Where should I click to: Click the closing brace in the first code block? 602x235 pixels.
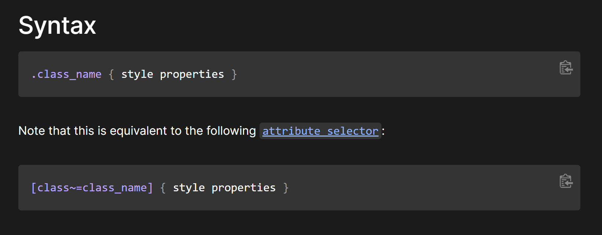[x=234, y=75]
